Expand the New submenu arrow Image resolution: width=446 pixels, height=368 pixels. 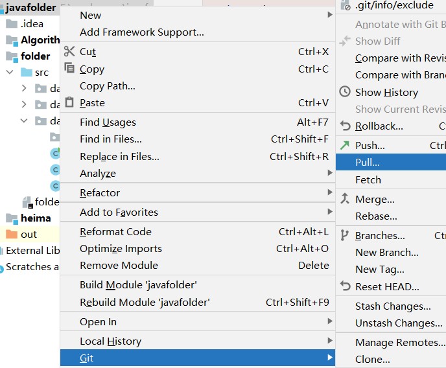tap(331, 15)
